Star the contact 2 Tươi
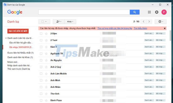The width and height of the screenshot is (173, 103). click(46, 40)
